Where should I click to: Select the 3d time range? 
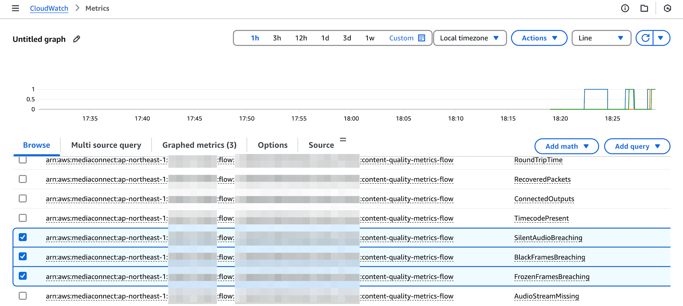[x=347, y=38]
